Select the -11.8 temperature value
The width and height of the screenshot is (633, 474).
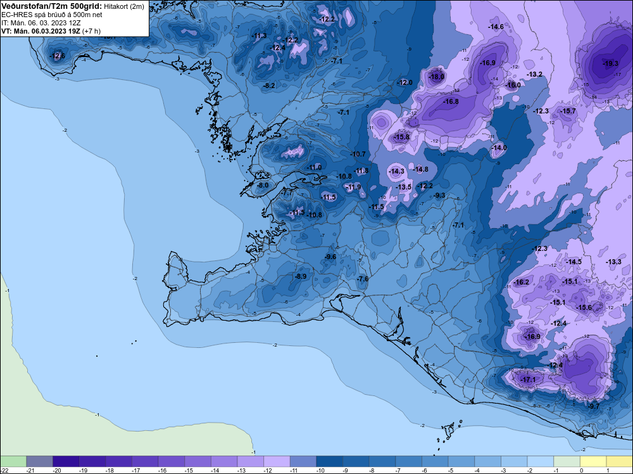click(x=361, y=171)
